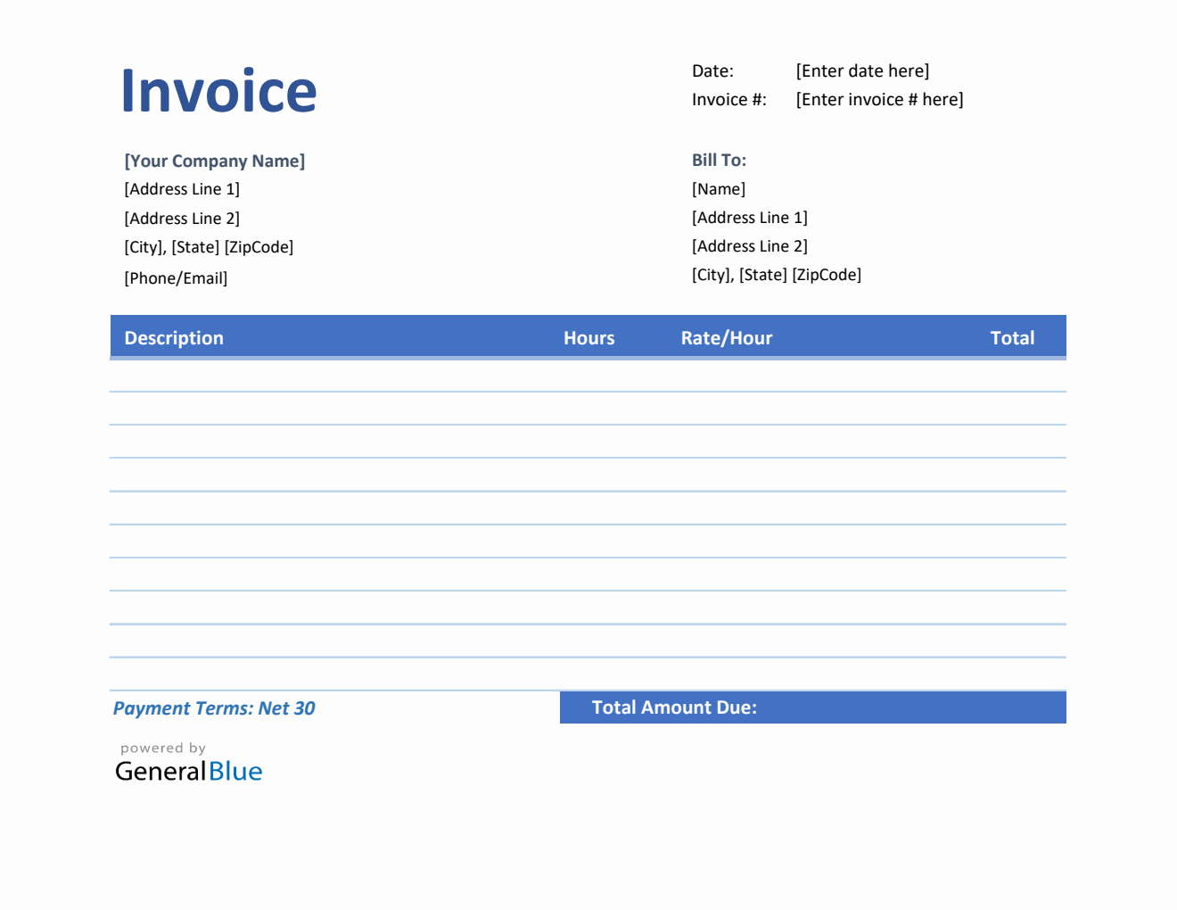
Task: Click the Bill To [City], [State] [ZipCode] line
Action: coord(777,275)
